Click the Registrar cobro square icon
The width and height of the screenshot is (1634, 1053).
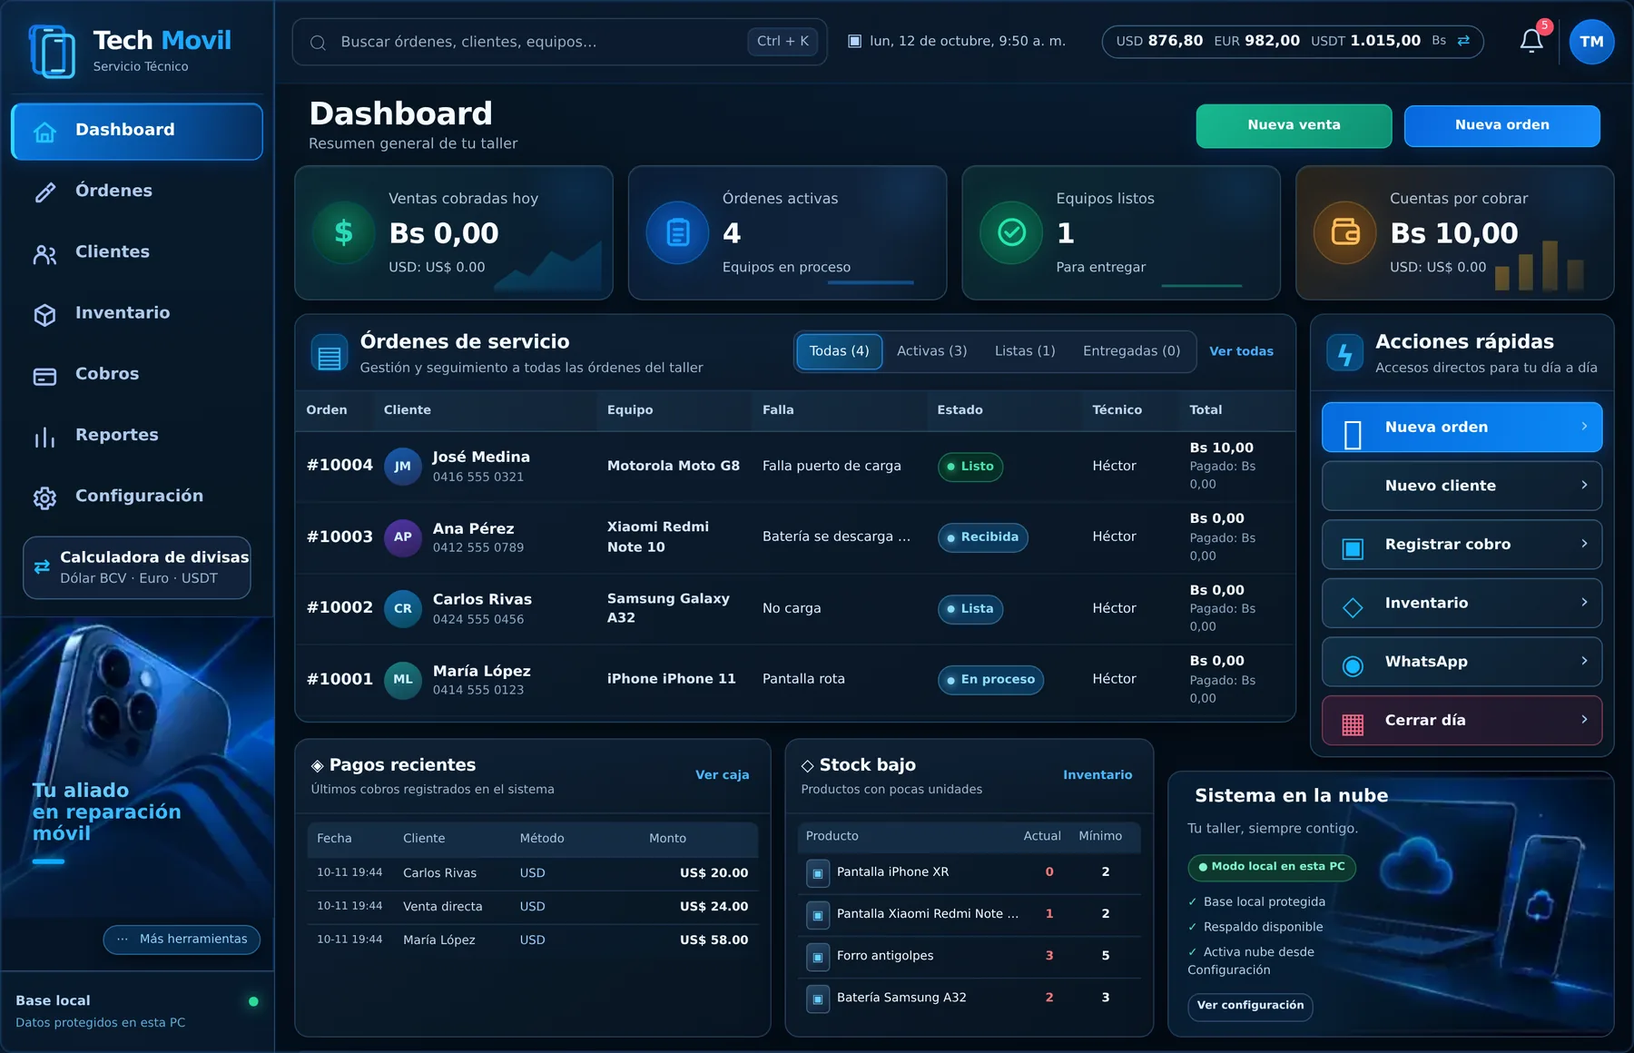(1353, 548)
